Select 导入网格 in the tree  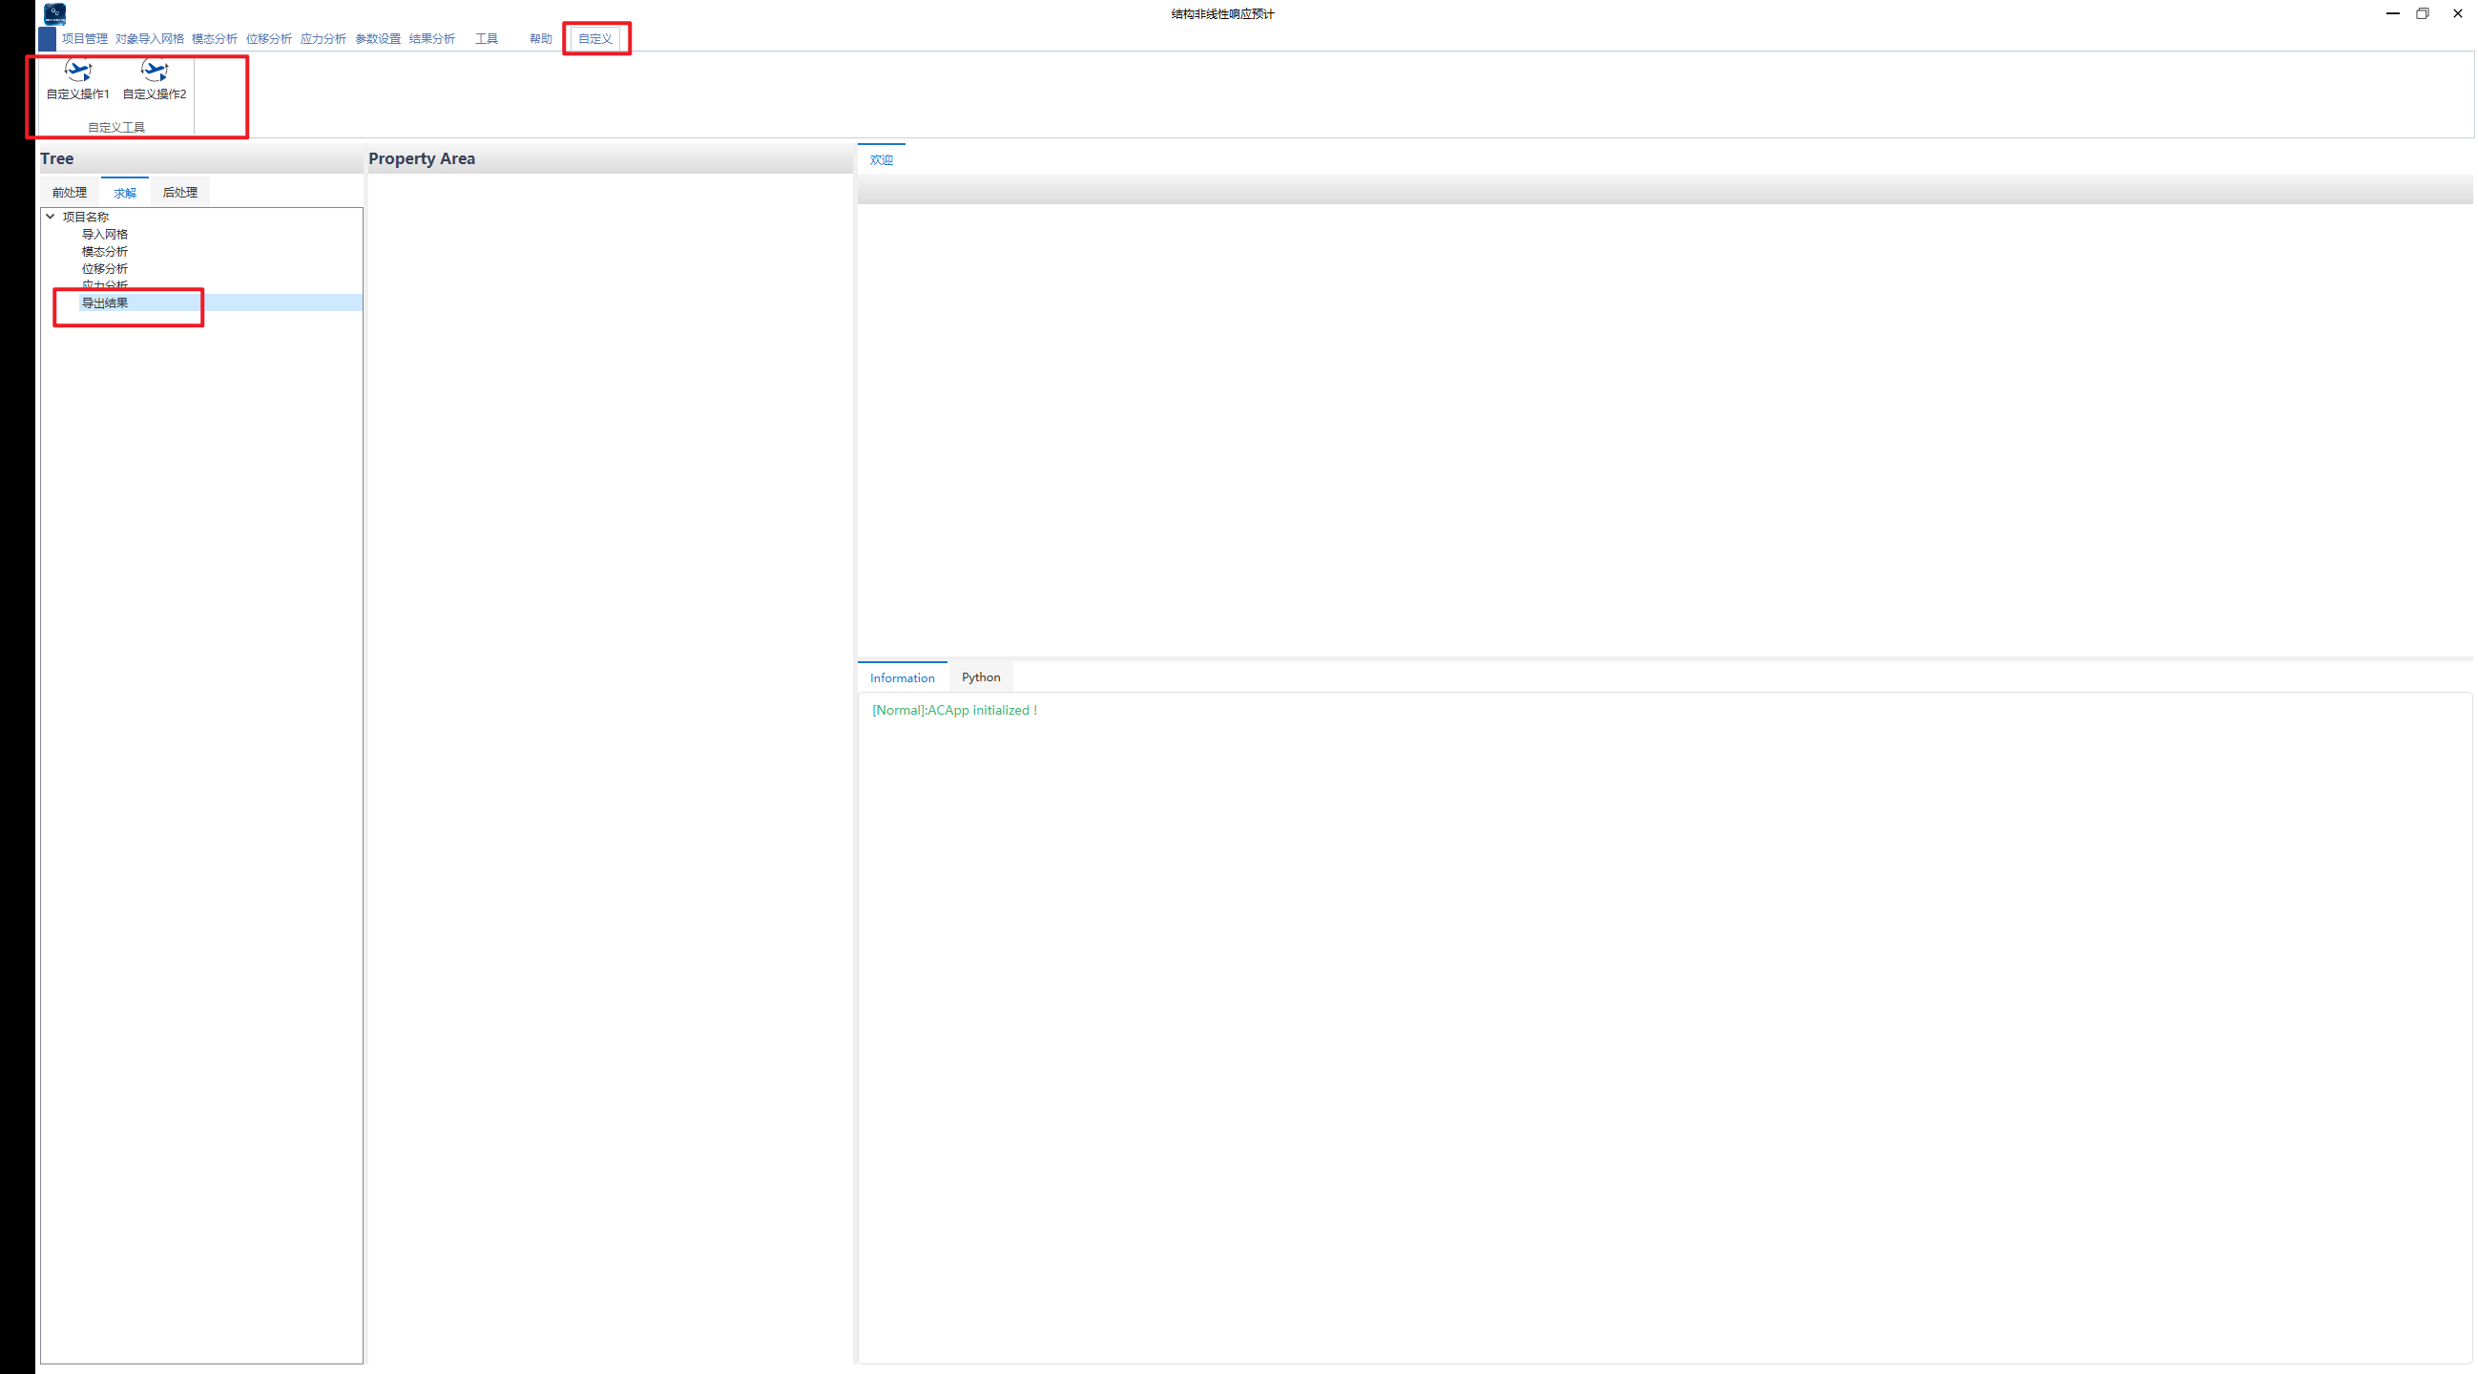click(104, 234)
